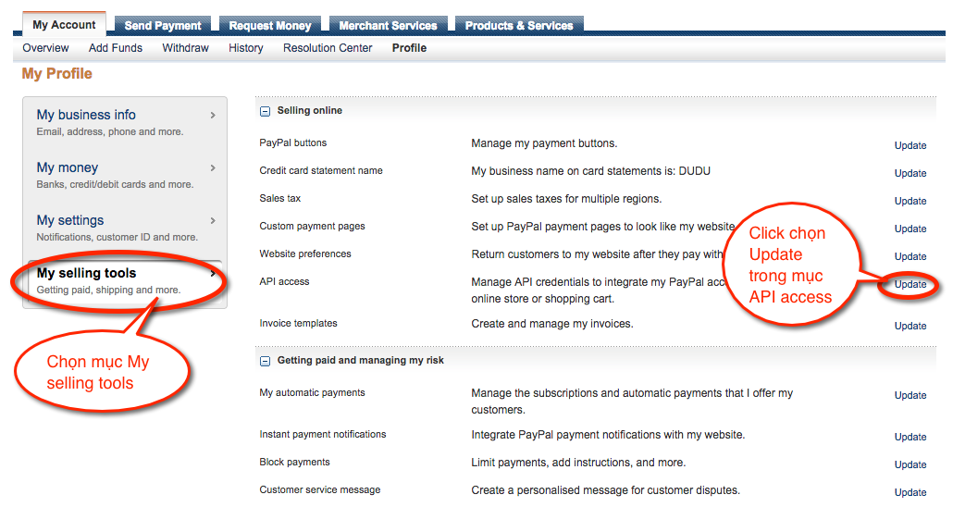The width and height of the screenshot is (953, 507).
Task: Click description mentioning business name DUDU
Action: click(x=590, y=171)
